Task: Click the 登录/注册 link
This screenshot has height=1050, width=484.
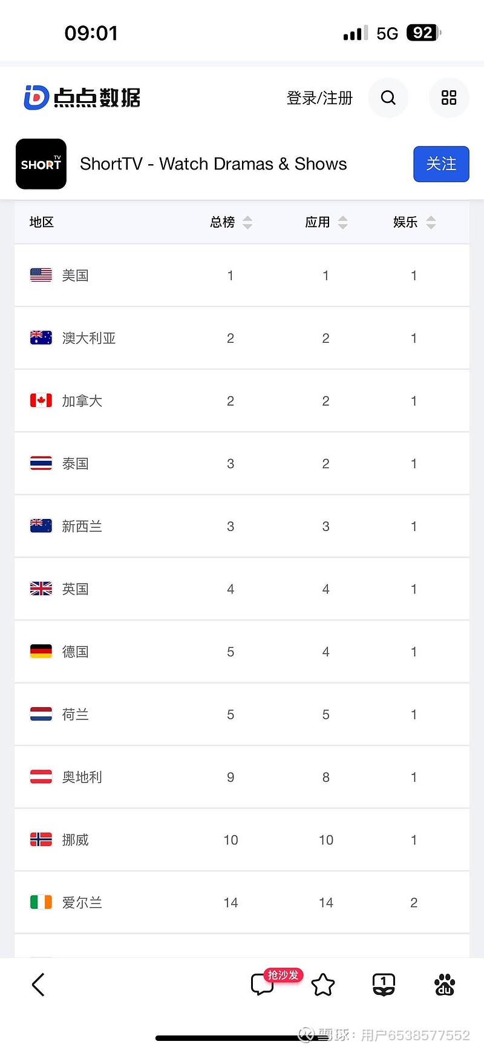Action: point(319,97)
